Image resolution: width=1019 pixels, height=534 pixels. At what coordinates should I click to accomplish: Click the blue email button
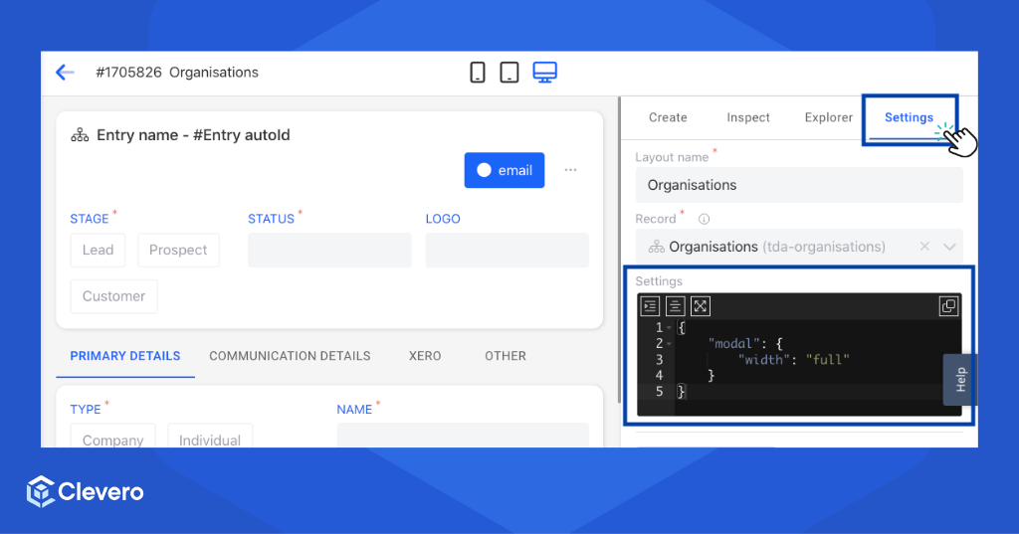[x=505, y=170]
